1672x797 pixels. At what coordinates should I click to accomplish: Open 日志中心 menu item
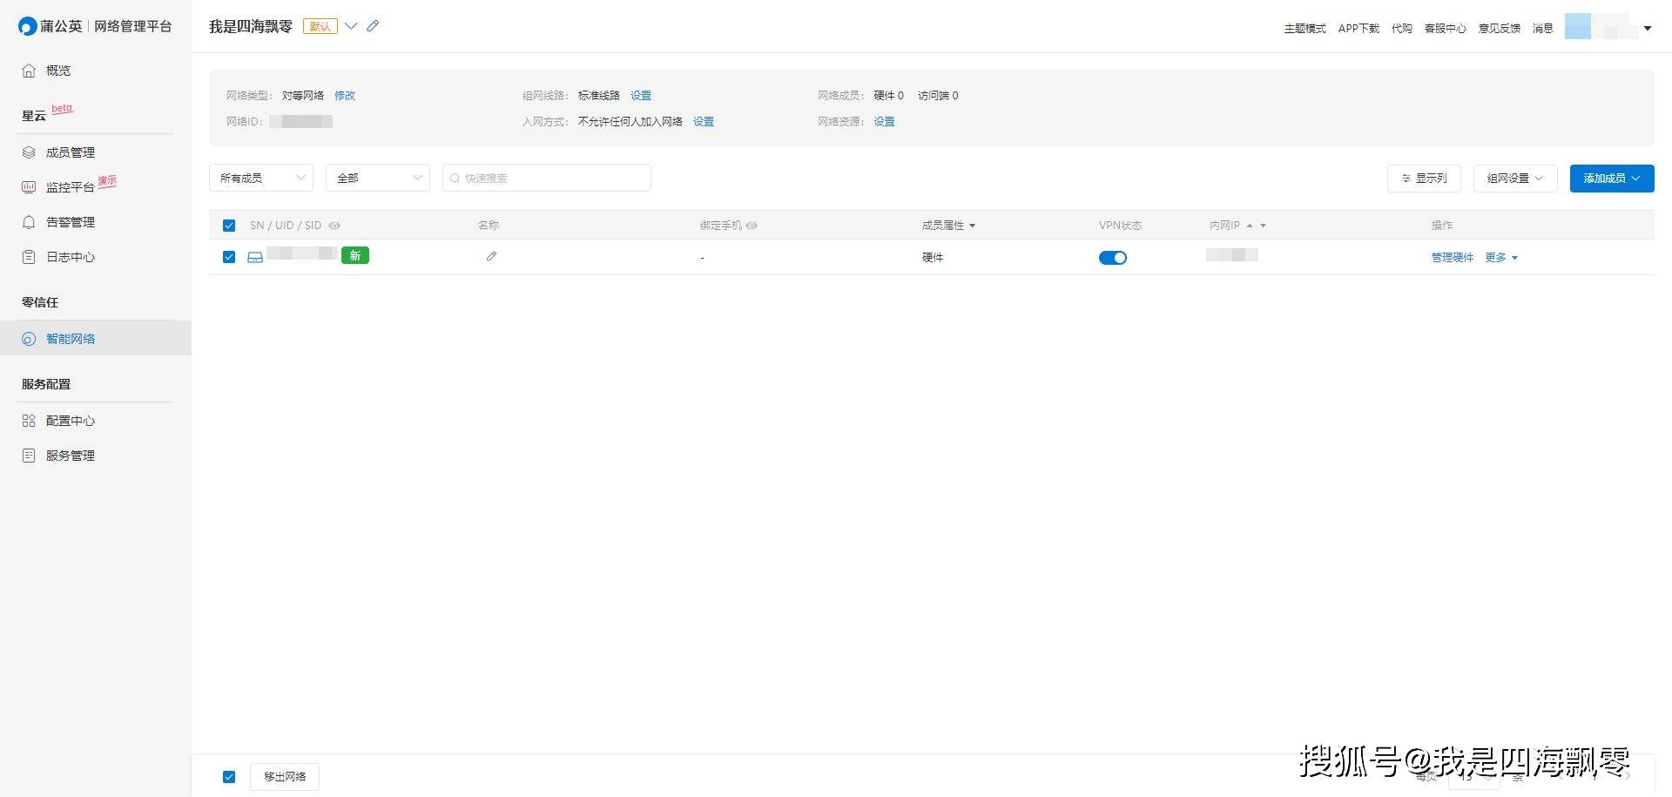70,257
